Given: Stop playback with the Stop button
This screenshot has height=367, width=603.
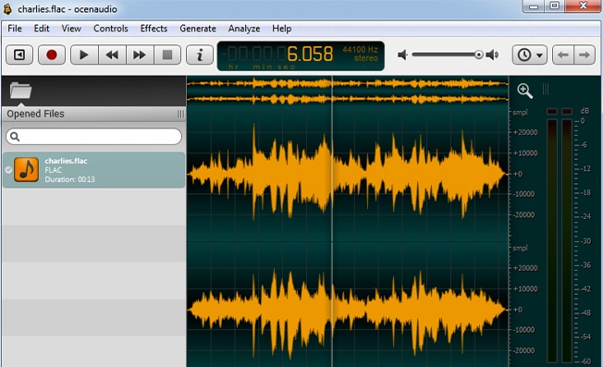Looking at the screenshot, I should (x=167, y=55).
